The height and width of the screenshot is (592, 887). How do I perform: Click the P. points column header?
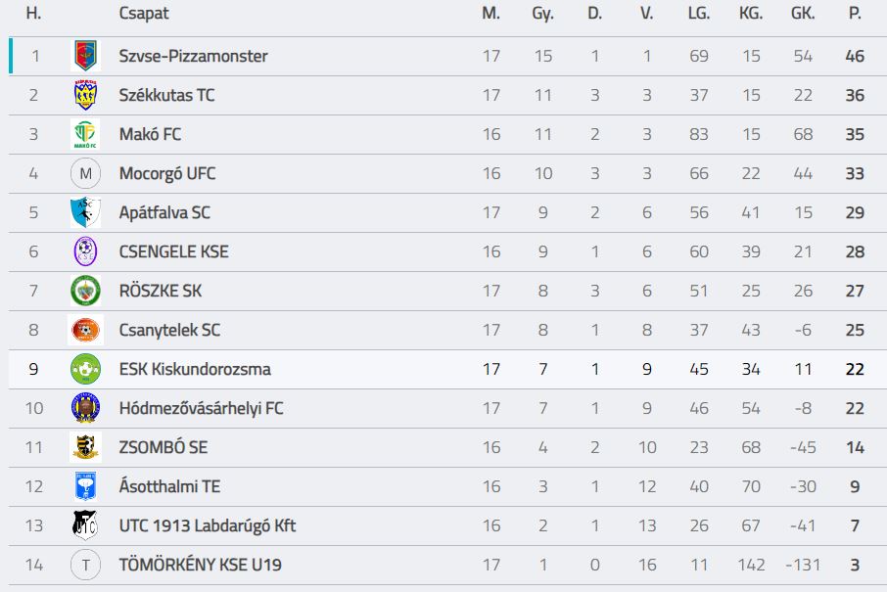855,14
